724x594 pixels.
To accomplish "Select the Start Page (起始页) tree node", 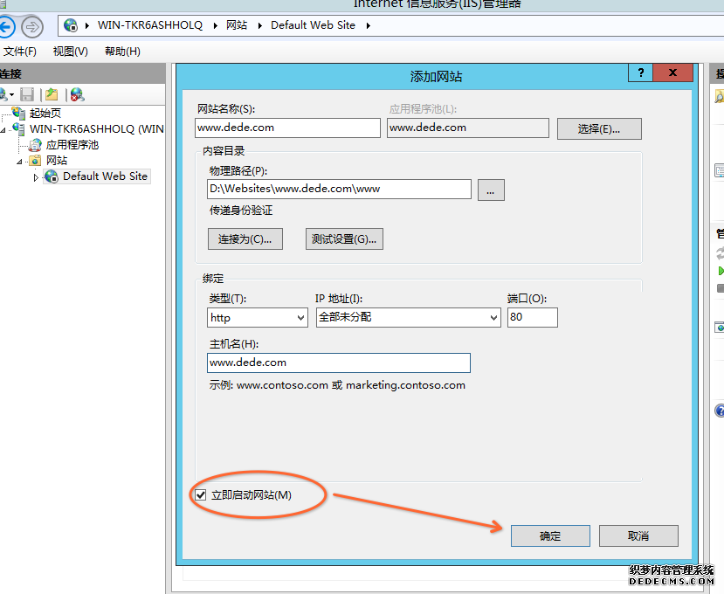I will pyautogui.click(x=45, y=114).
